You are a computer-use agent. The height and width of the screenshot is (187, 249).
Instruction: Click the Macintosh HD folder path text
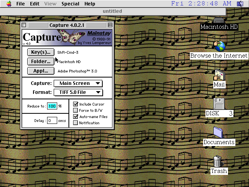69,62
